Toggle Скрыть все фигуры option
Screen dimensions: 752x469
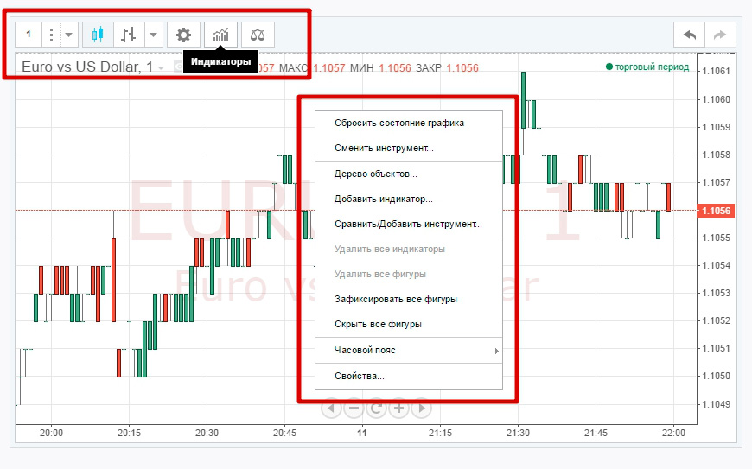click(378, 325)
